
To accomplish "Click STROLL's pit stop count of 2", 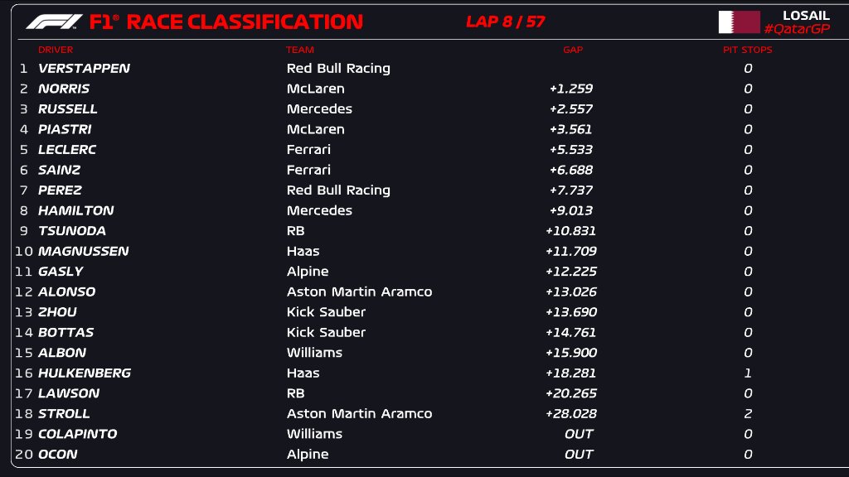I will click(x=748, y=414).
